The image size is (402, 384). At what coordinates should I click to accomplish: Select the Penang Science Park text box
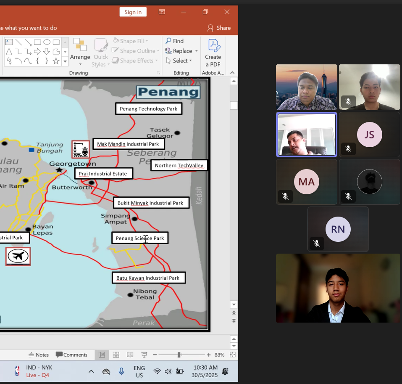140,238
